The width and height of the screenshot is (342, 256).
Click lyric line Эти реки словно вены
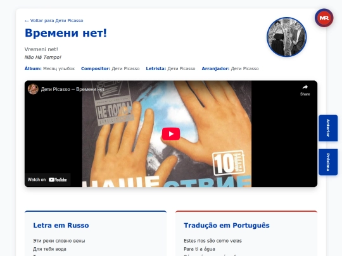pos(59,241)
